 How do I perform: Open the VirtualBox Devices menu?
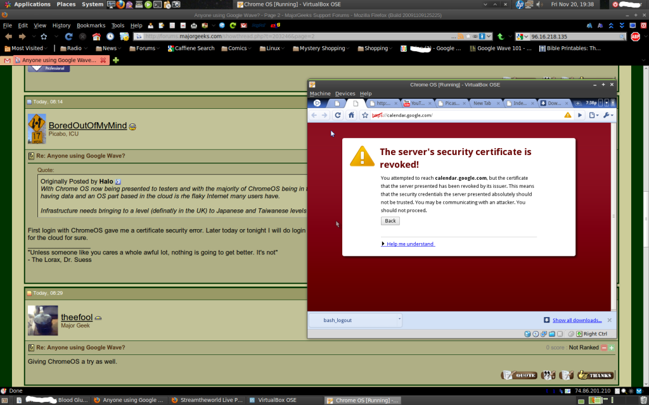345,94
